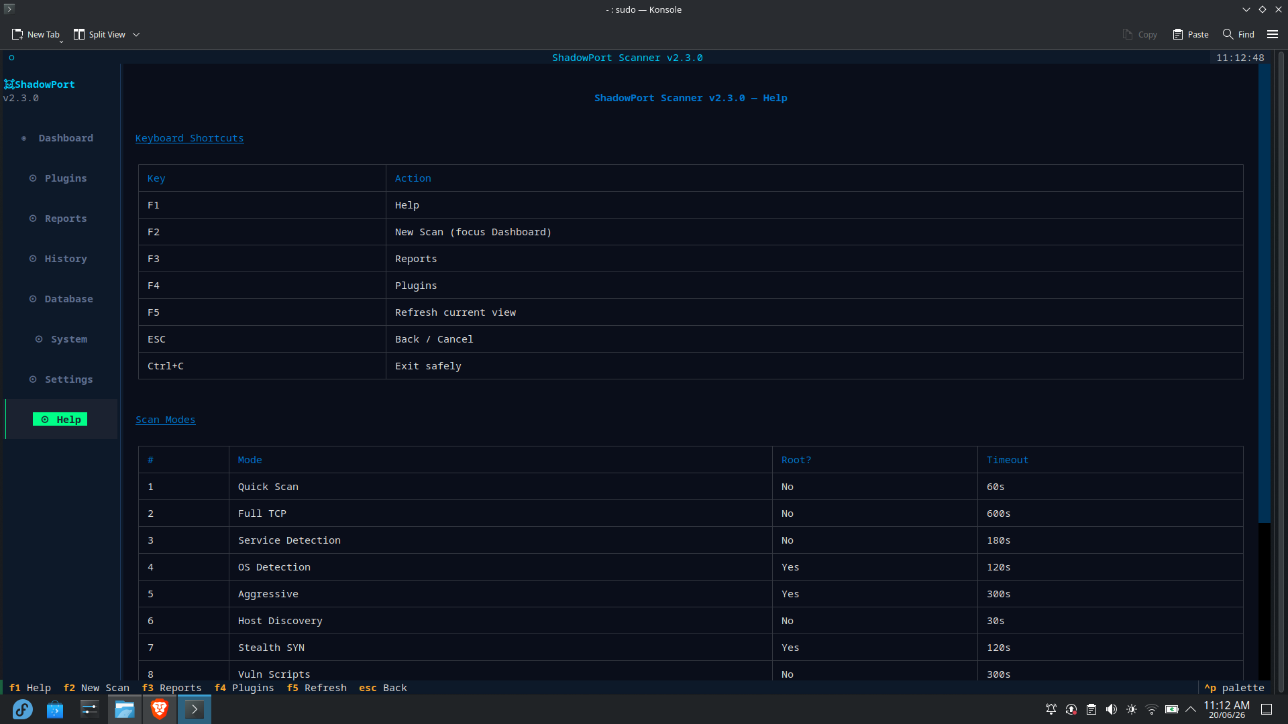
Task: Click the Keyboard Shortcuts heading link
Action: click(x=189, y=138)
